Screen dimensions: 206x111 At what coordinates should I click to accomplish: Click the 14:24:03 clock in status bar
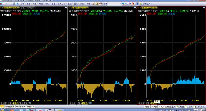point(201,107)
